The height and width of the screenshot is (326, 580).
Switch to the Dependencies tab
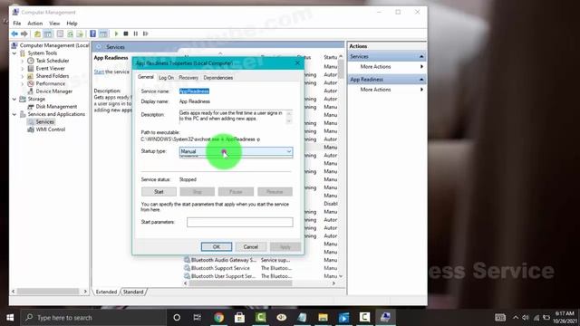(x=217, y=78)
